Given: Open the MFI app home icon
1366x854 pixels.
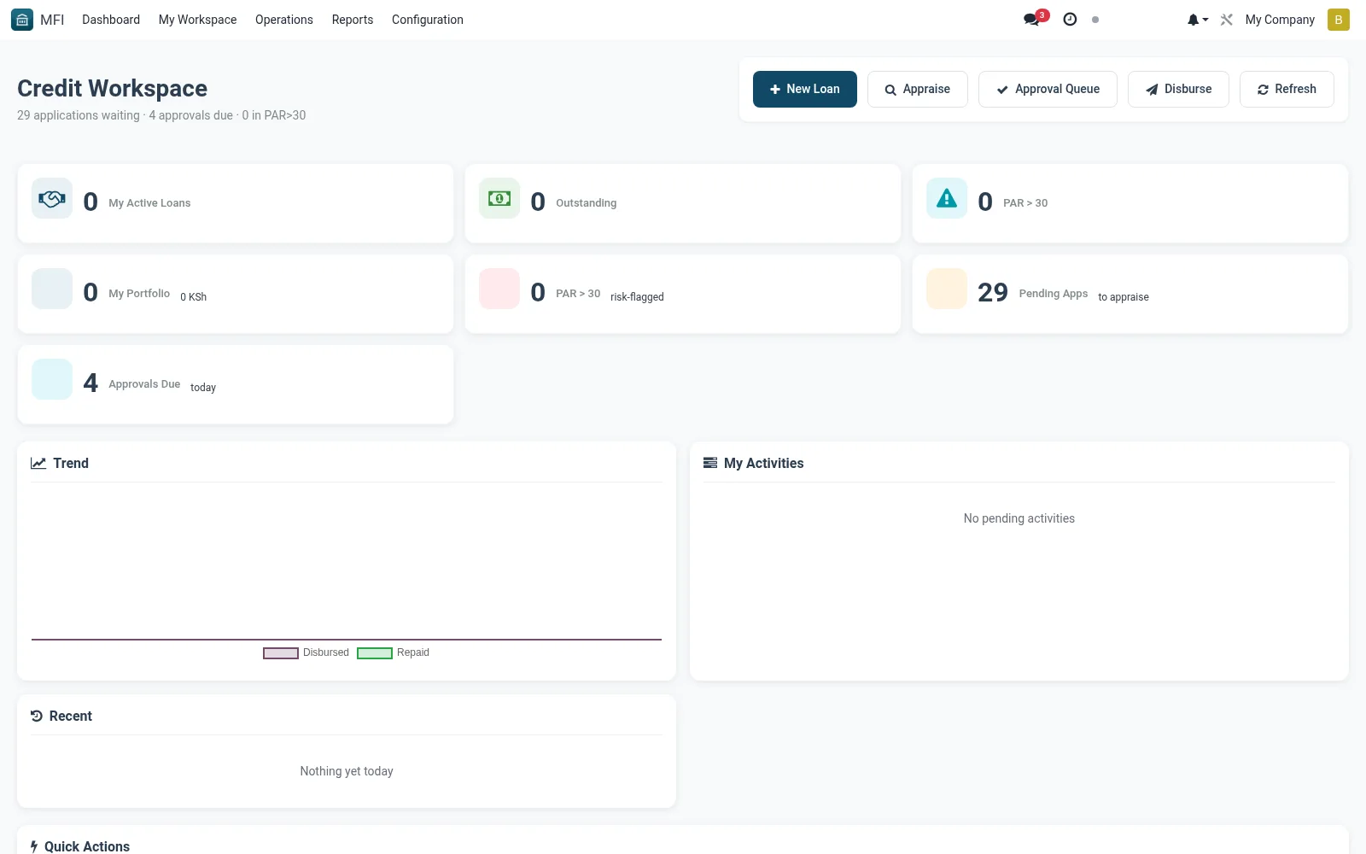Looking at the screenshot, I should (22, 20).
